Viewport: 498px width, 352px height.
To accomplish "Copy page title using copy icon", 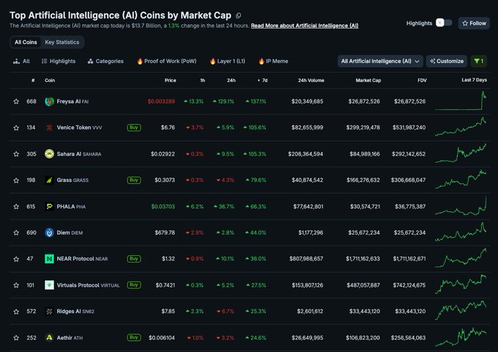I will coord(239,15).
